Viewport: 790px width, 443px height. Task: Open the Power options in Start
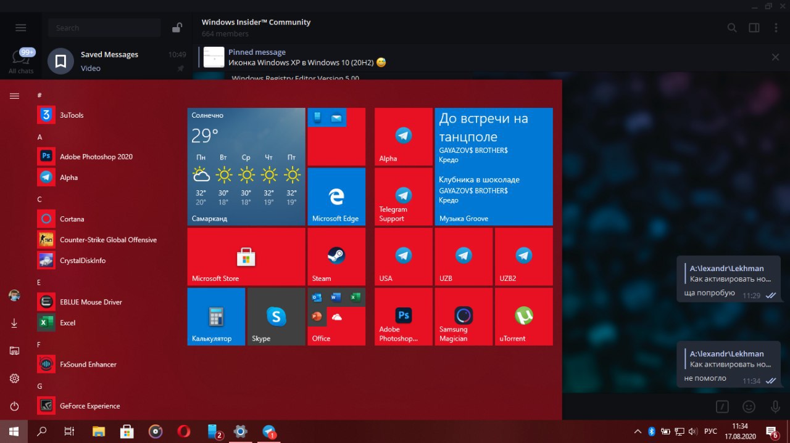(x=14, y=407)
